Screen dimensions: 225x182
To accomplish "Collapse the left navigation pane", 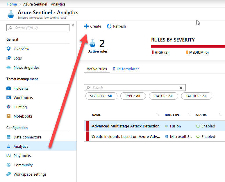I will (73, 25).
